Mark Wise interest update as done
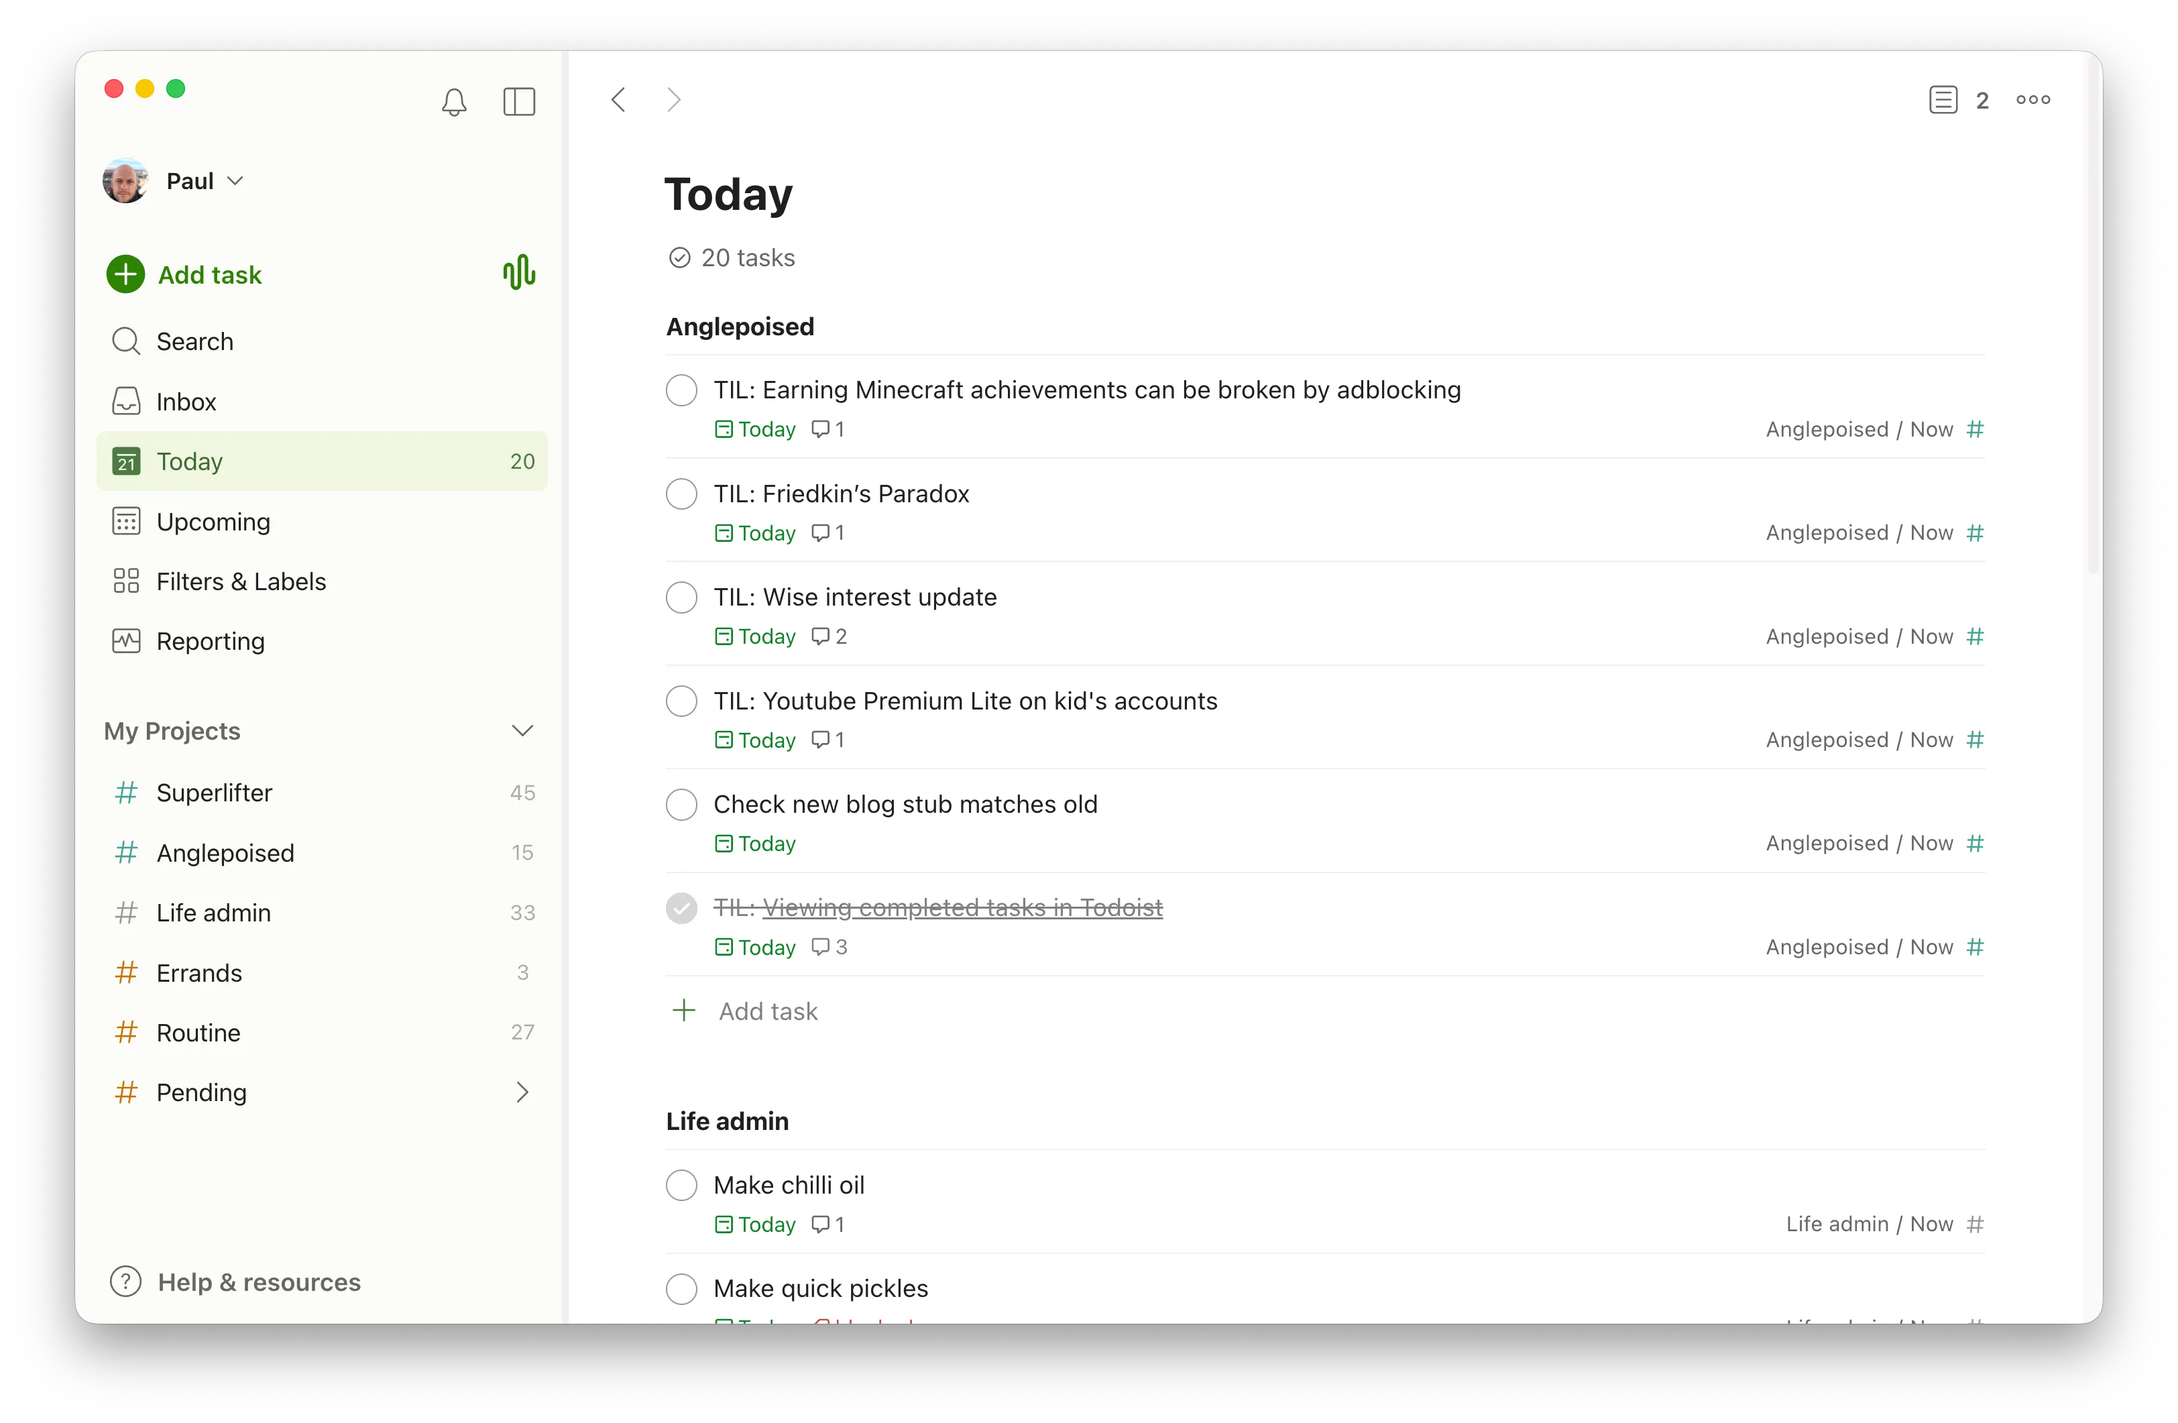The width and height of the screenshot is (2178, 1423). point(681,597)
